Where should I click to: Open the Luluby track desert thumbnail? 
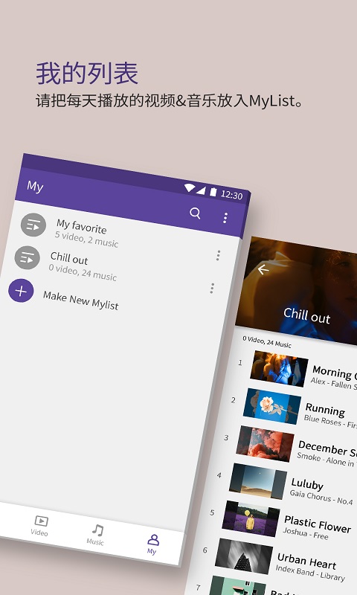258,481
